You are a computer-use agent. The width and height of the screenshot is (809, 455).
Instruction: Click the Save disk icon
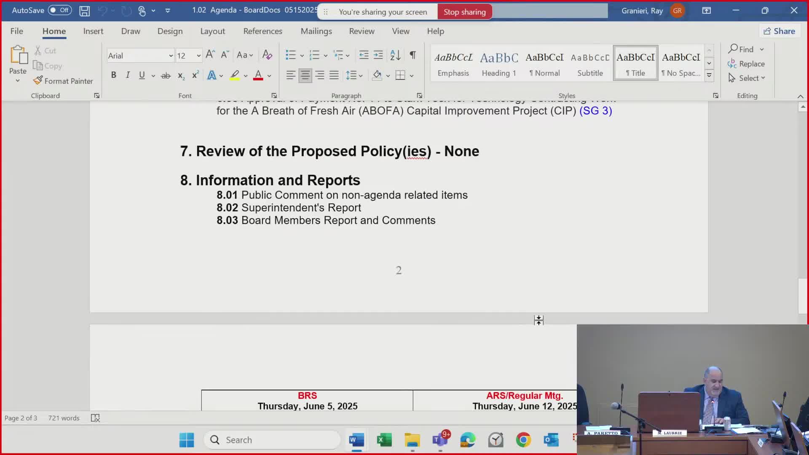tap(84, 11)
